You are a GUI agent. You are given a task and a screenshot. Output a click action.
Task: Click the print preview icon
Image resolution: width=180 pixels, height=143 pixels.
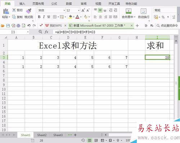[24, 26]
